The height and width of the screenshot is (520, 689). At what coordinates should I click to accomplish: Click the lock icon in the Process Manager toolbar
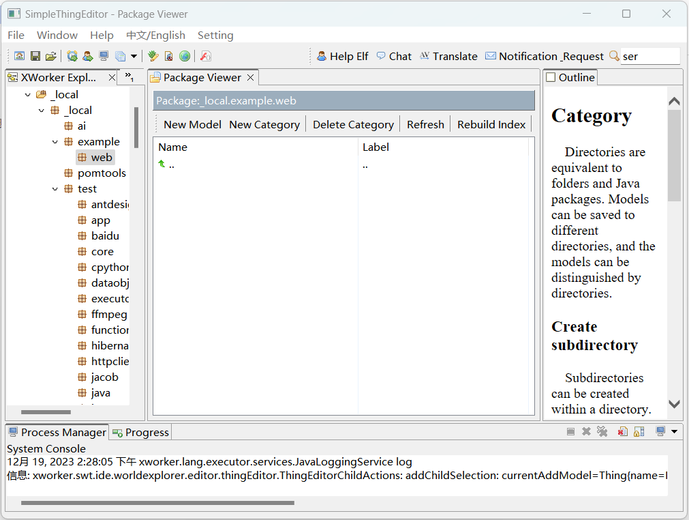(x=639, y=431)
